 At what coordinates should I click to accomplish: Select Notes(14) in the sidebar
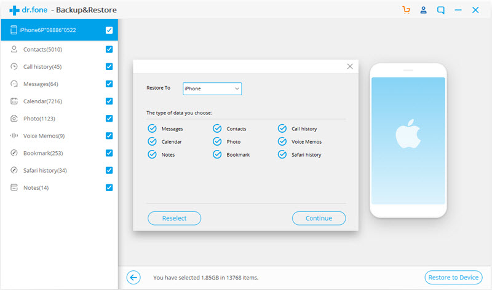36,187
